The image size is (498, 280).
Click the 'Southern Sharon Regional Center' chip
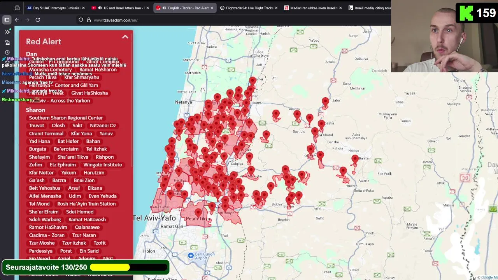tap(66, 118)
